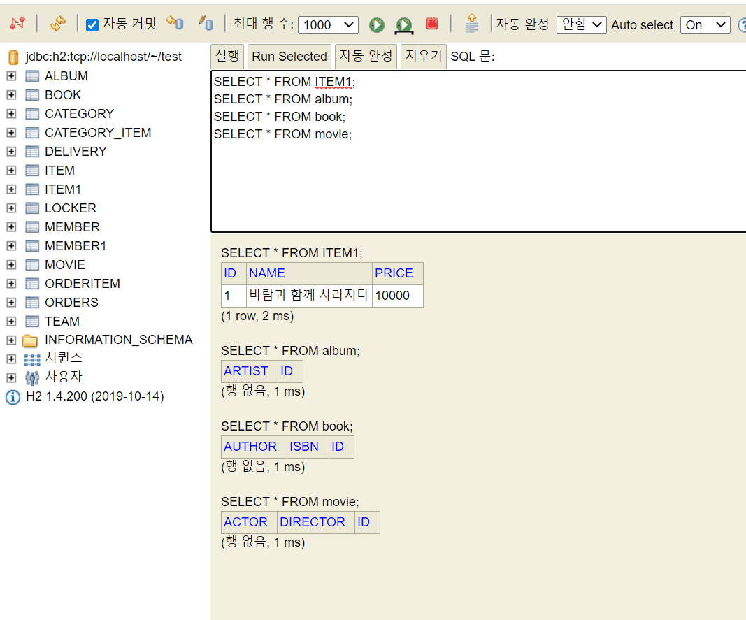Click the H2 version info icon

click(x=13, y=397)
